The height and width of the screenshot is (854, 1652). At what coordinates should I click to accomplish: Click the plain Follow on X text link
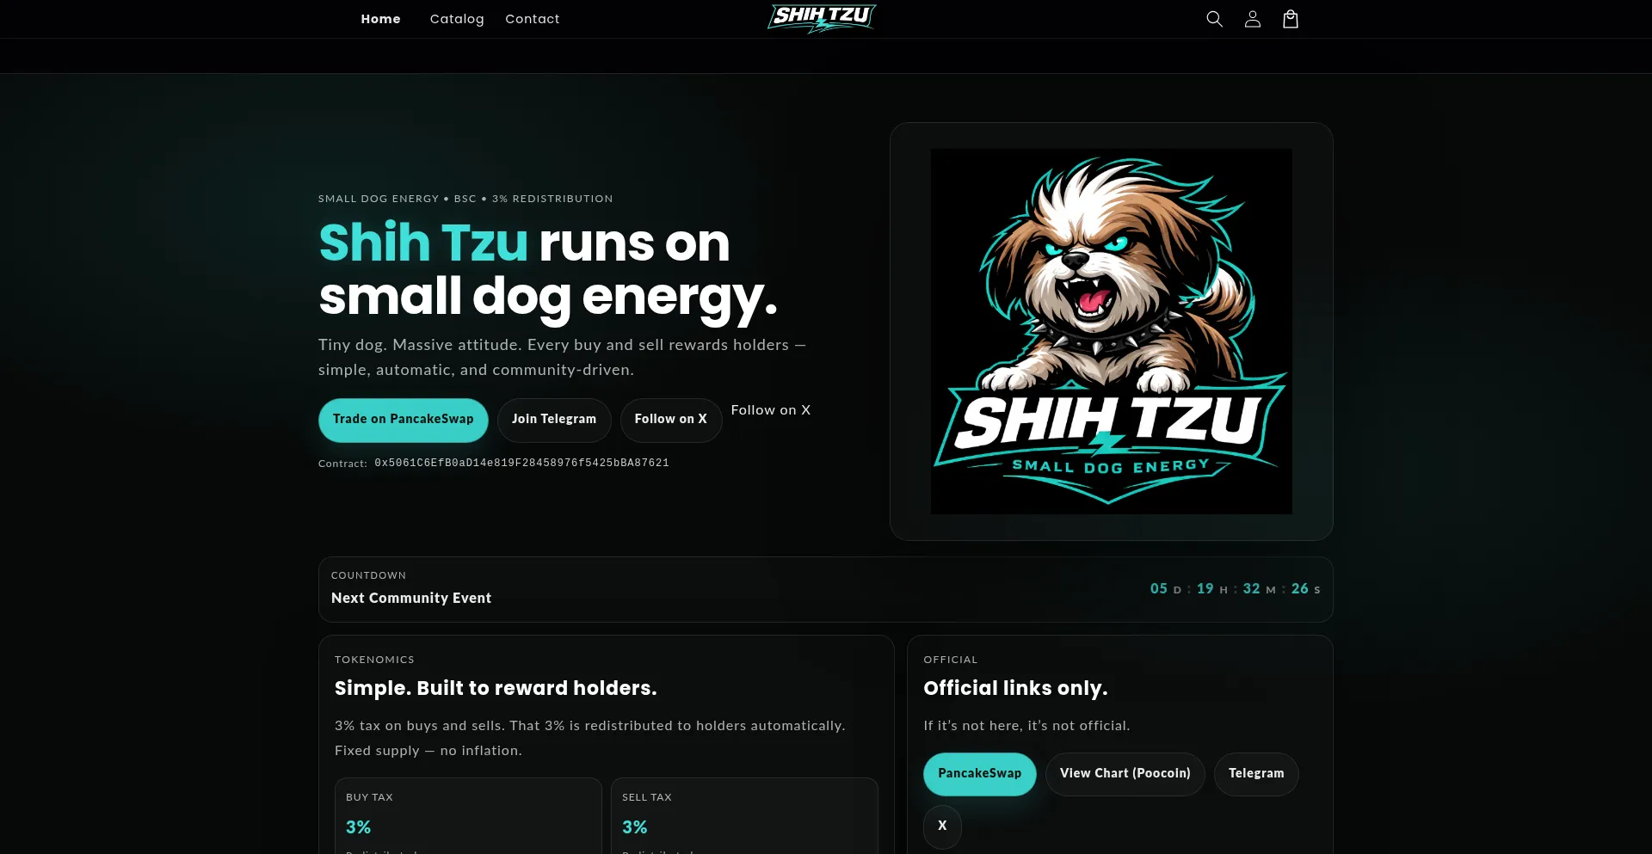point(771,410)
